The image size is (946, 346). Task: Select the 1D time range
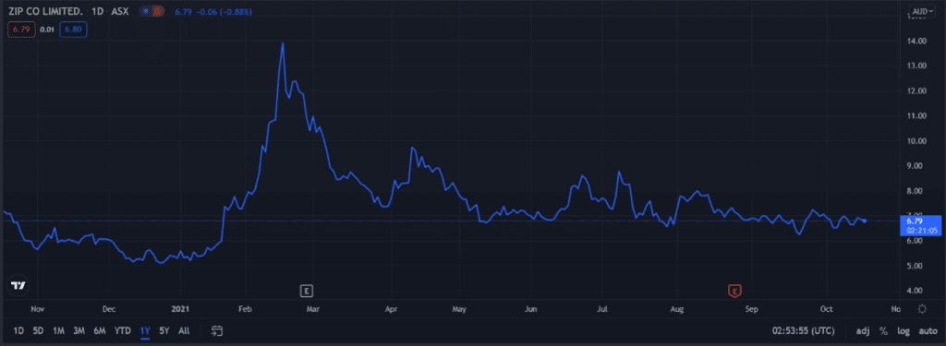tap(18, 330)
